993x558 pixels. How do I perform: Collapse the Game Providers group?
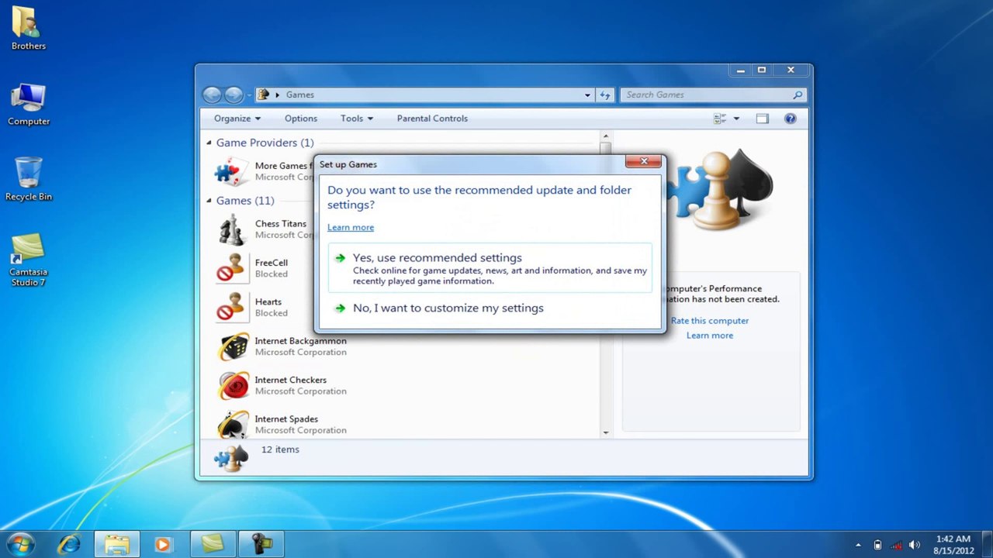[x=209, y=143]
